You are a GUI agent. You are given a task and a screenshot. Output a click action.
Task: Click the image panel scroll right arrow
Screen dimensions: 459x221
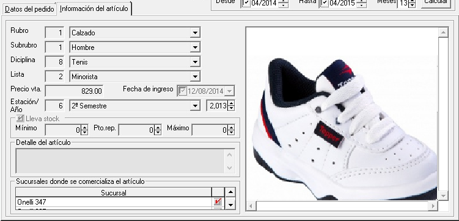pyautogui.click(x=433, y=206)
